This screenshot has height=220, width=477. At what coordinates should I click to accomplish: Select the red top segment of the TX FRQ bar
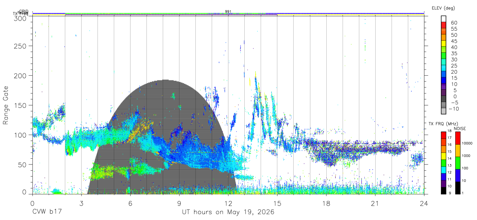tap(443, 135)
